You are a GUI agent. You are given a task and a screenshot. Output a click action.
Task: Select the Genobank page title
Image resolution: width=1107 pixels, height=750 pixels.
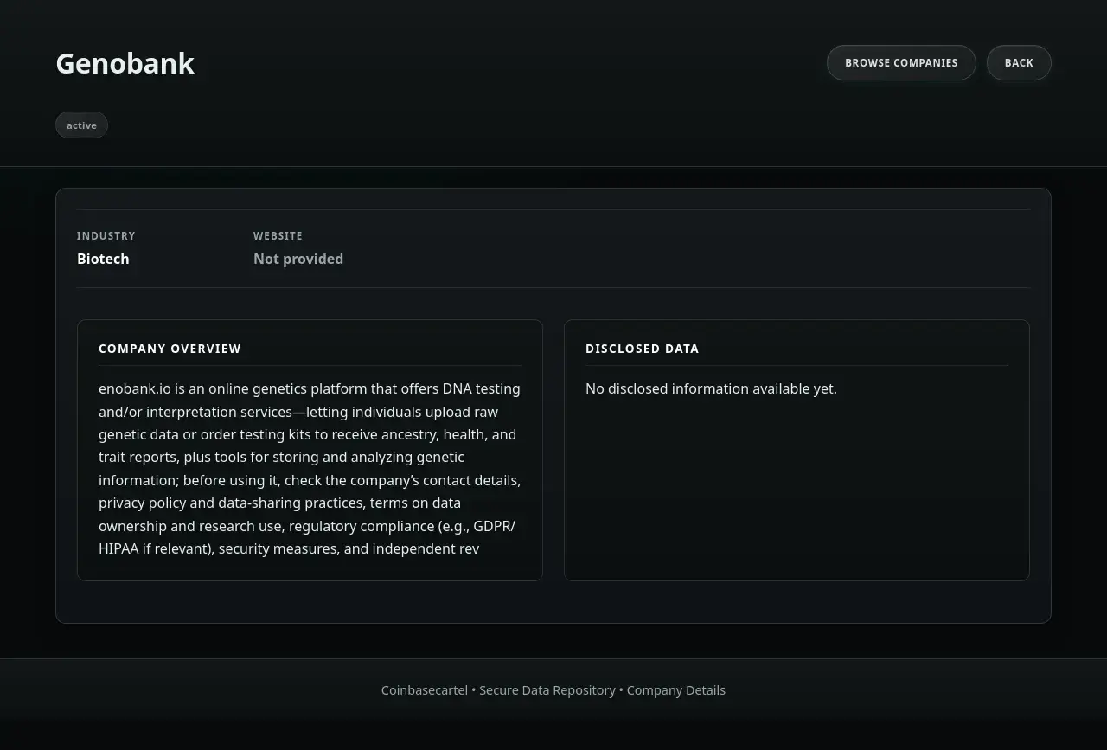tap(125, 64)
